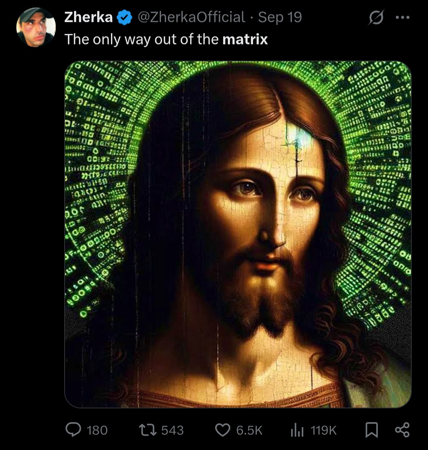Click the 543 reposts count
The height and width of the screenshot is (450, 428).
172,430
